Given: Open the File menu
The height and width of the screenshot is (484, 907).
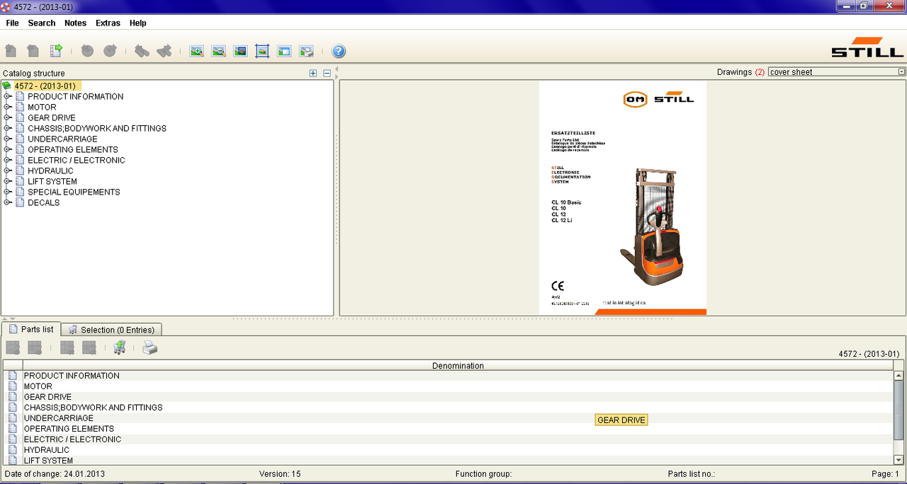Looking at the screenshot, I should pyautogui.click(x=12, y=23).
